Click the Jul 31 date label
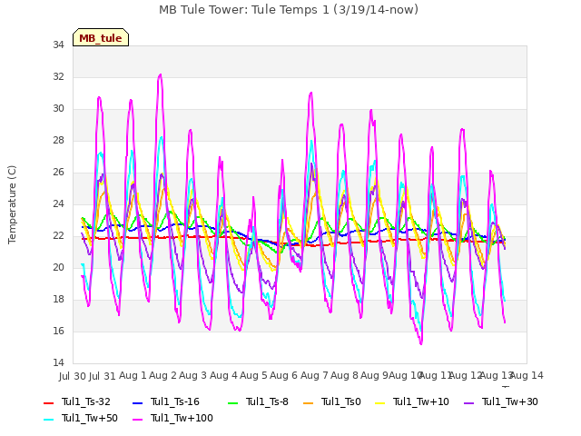581x436 pixels. pyautogui.click(x=103, y=376)
